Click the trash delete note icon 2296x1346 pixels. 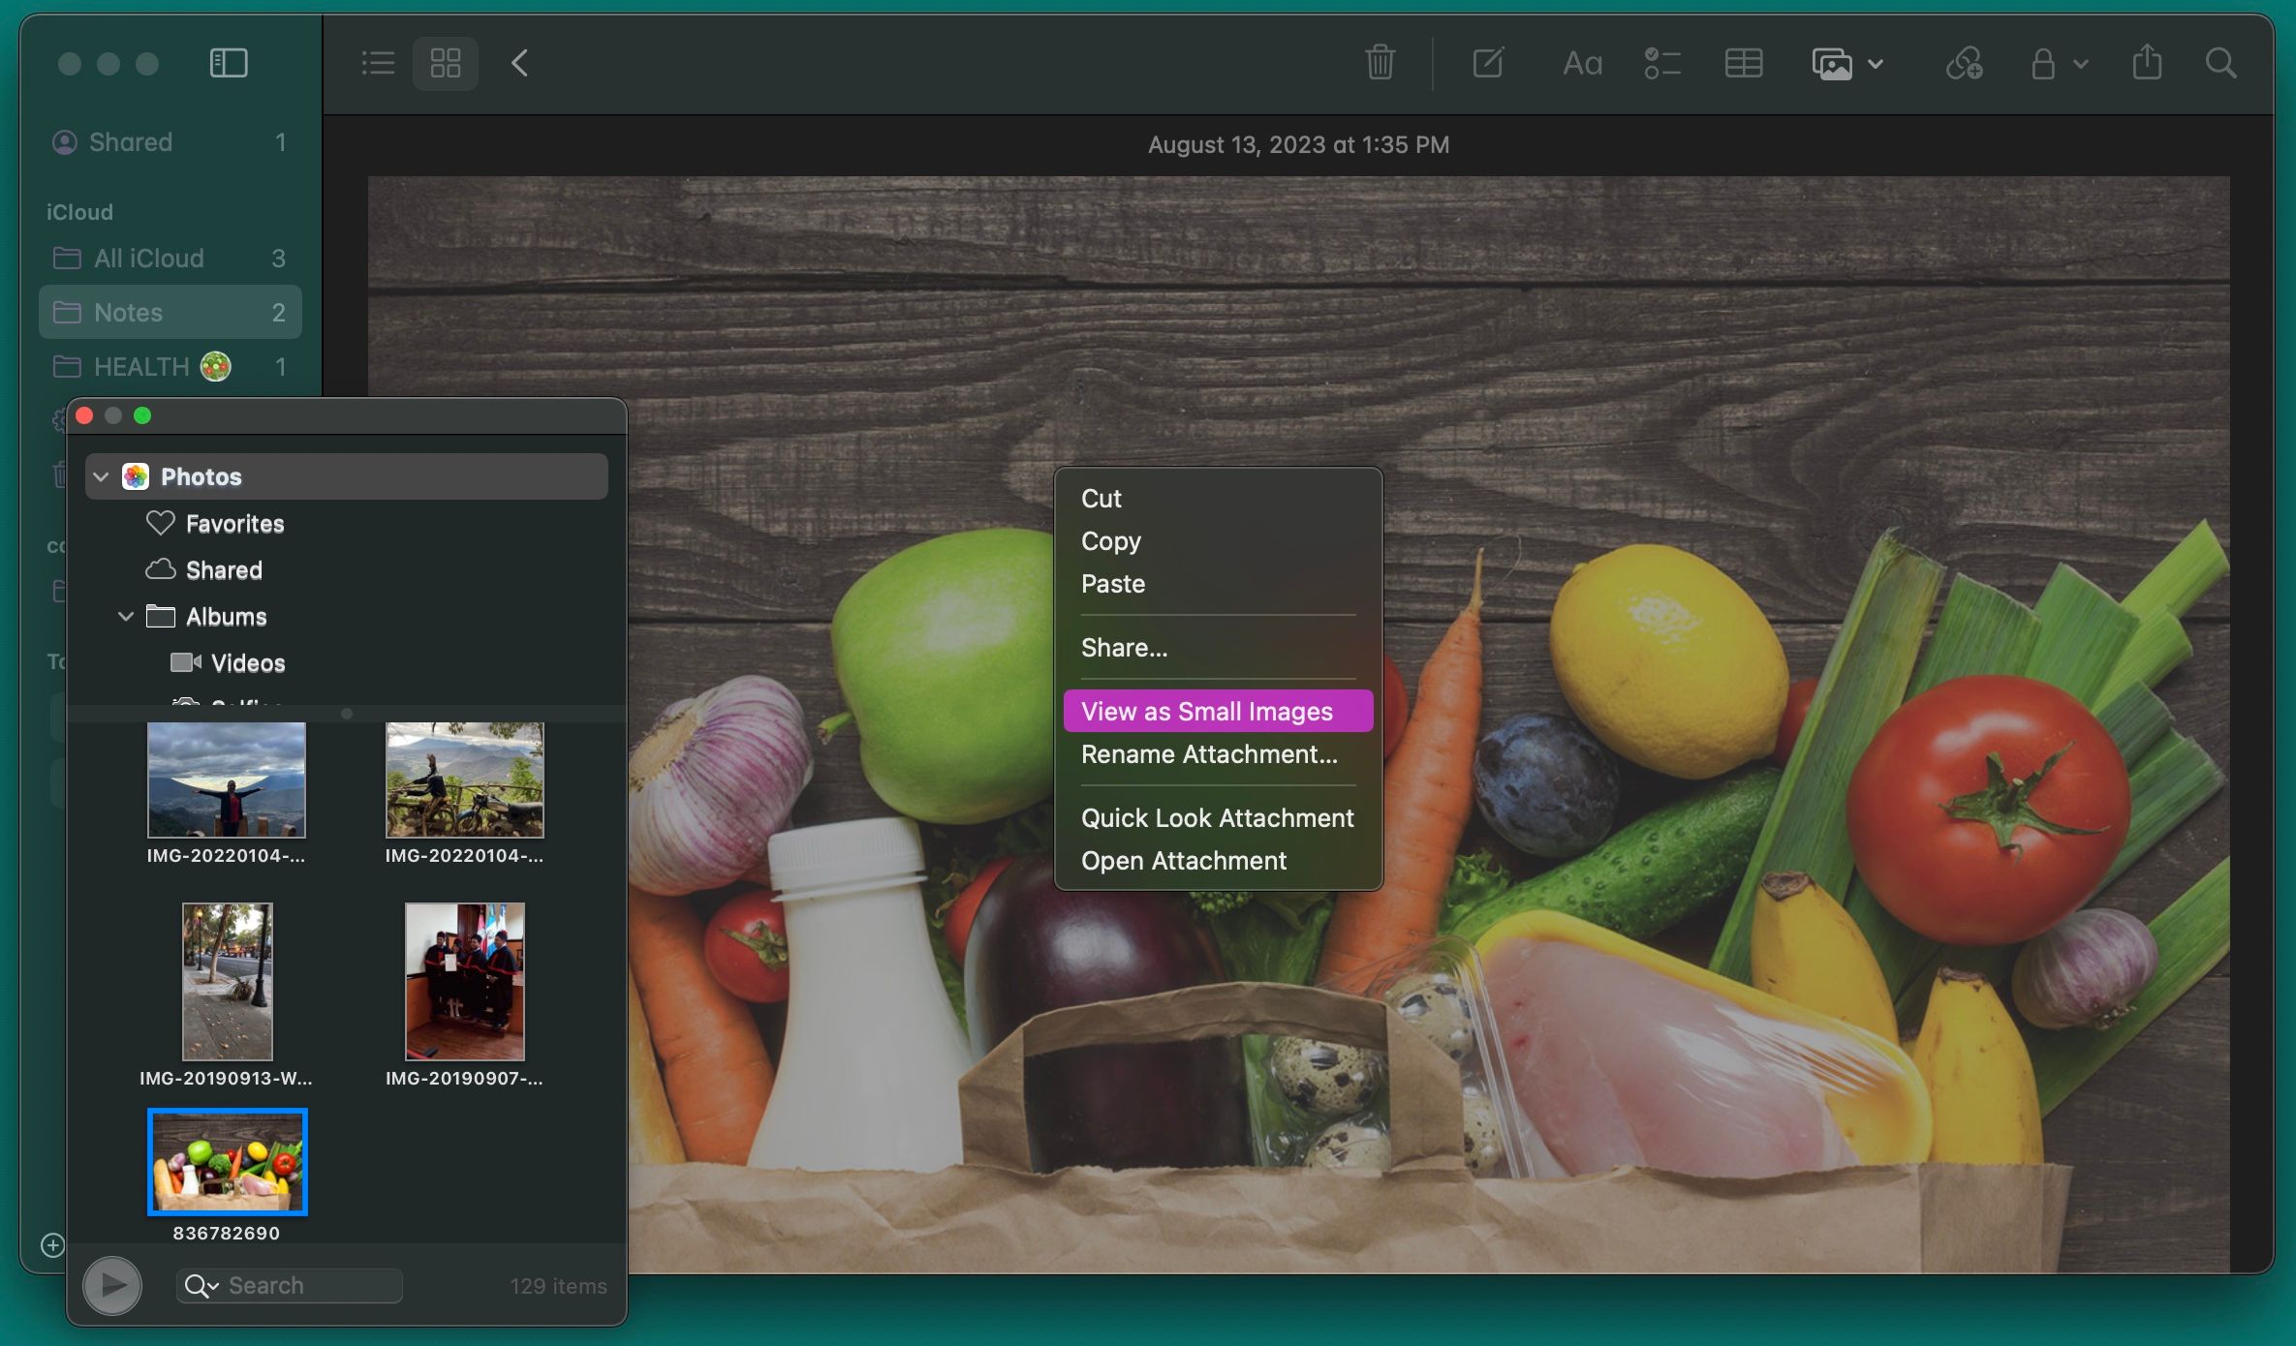coord(1380,63)
